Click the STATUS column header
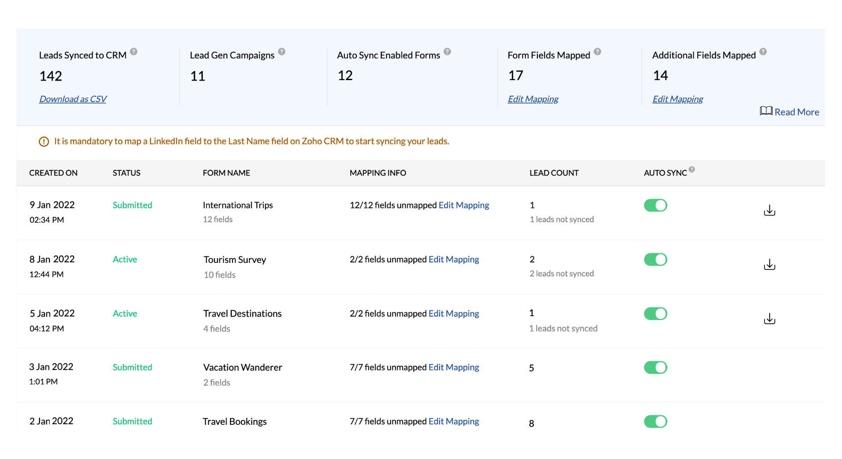The image size is (842, 459). click(126, 173)
